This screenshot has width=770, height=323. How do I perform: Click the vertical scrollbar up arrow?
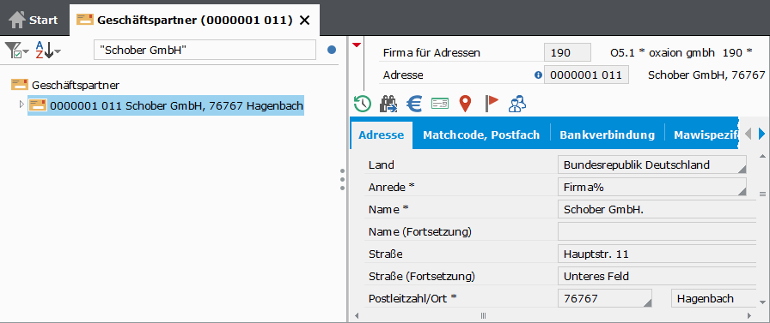(762, 157)
